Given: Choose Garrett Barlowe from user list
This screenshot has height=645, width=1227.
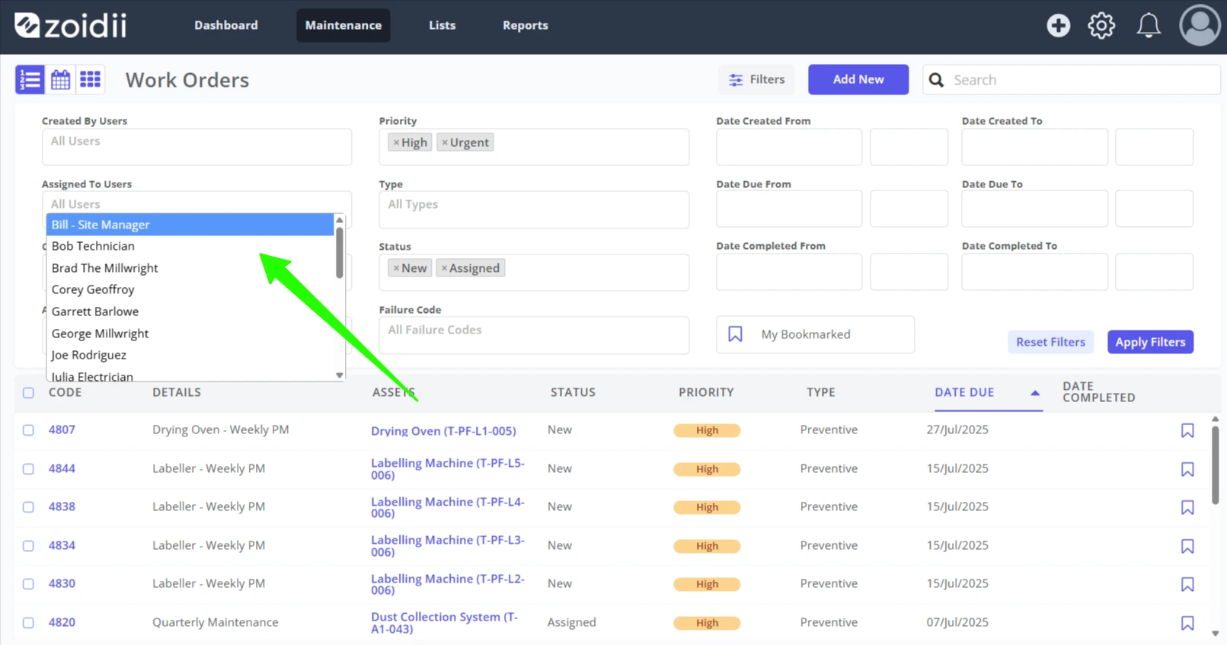Looking at the screenshot, I should [x=190, y=311].
